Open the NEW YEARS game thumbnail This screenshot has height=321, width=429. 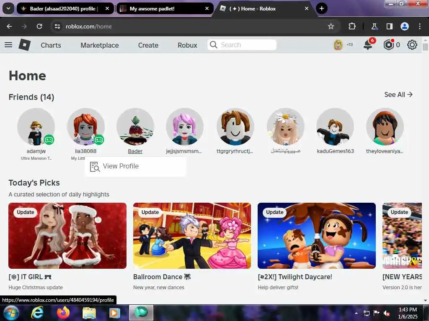point(402,236)
